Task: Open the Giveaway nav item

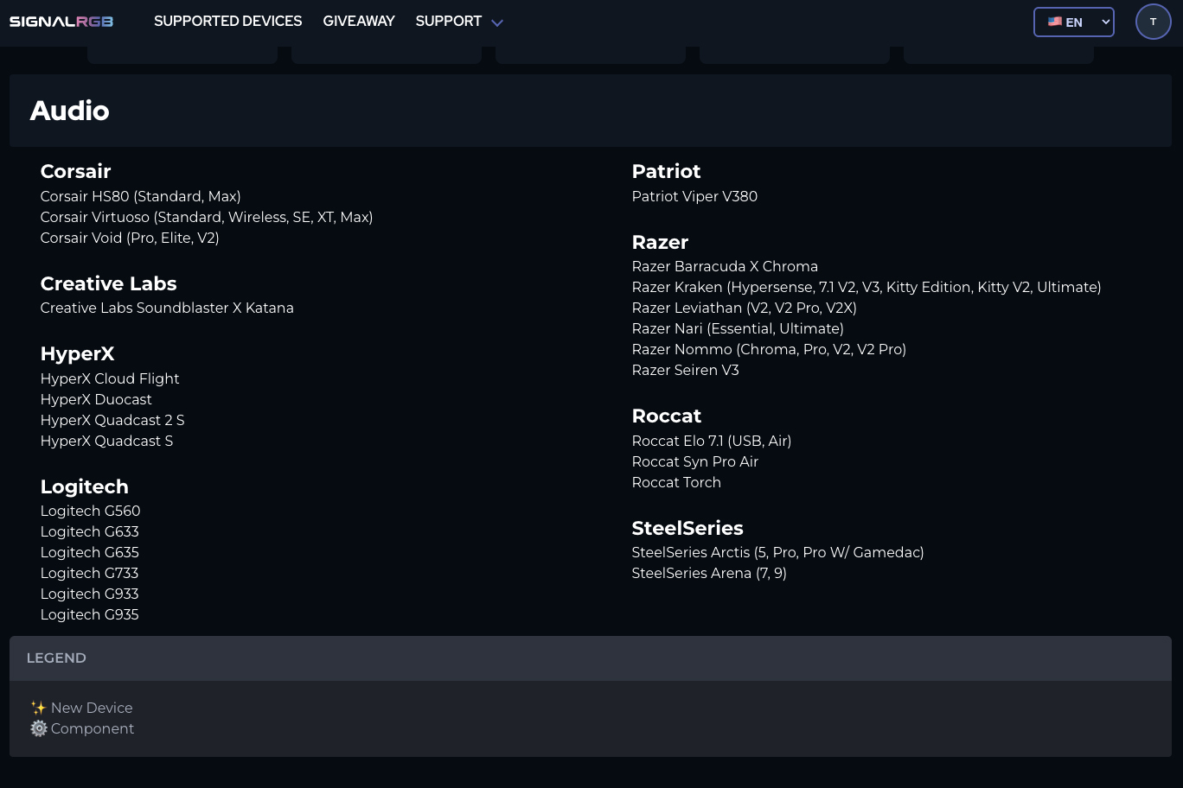Action: coord(359,21)
